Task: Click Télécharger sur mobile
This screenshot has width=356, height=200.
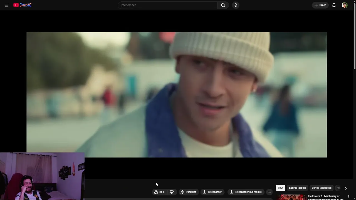Action: point(246,192)
